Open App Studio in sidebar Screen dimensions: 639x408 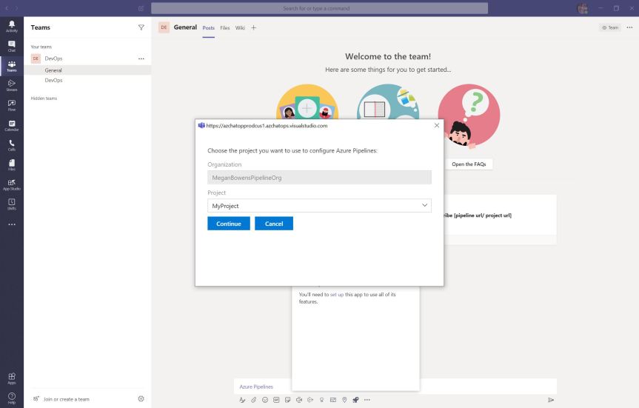point(11,184)
